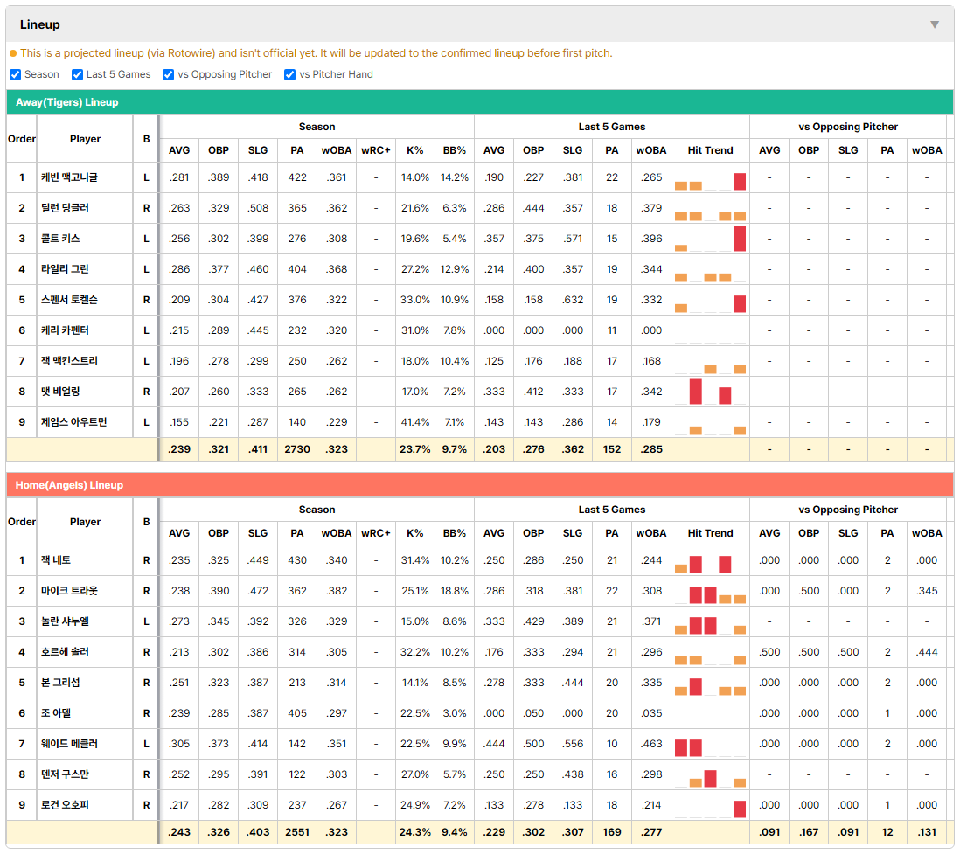Toggle the Last 5 Games checkbox
Screen dimensions: 960x854
point(77,74)
